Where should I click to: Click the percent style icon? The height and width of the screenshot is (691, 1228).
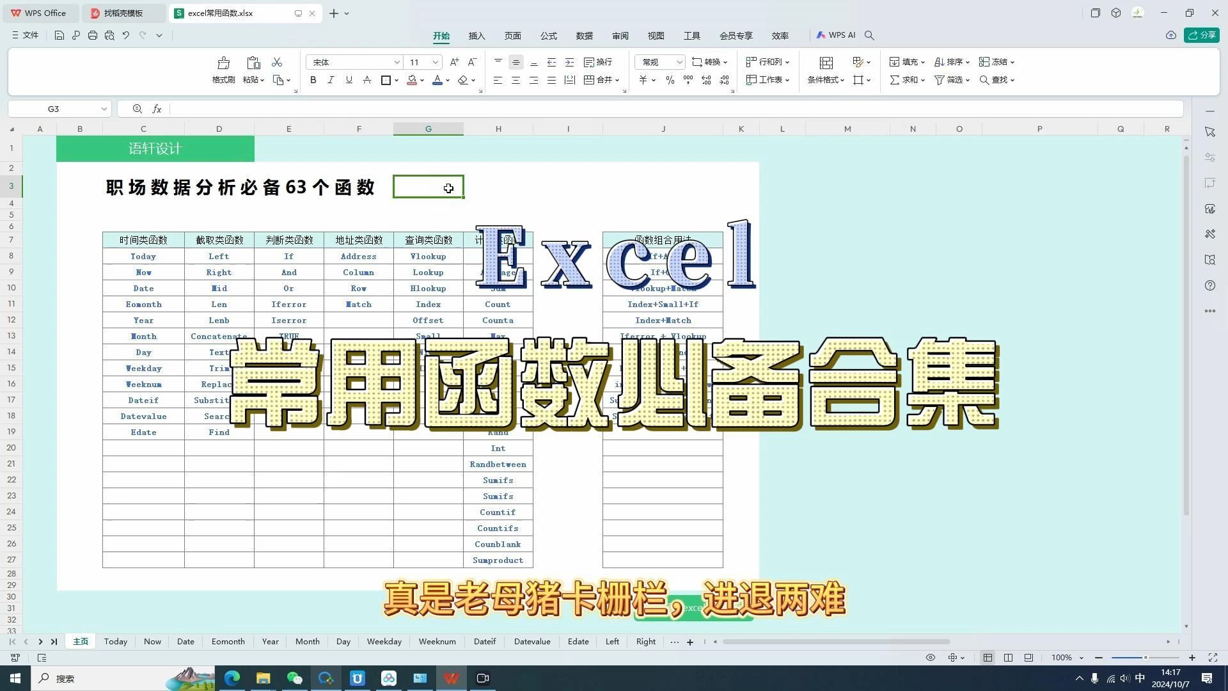[670, 80]
